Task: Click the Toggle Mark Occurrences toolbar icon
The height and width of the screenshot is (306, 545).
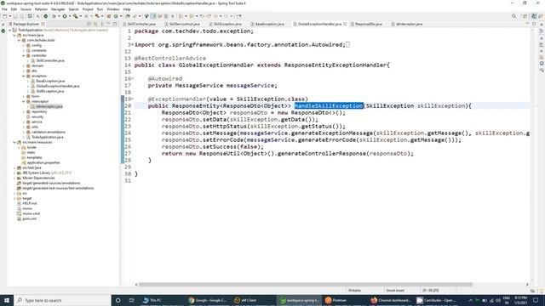Action: pos(153,16)
